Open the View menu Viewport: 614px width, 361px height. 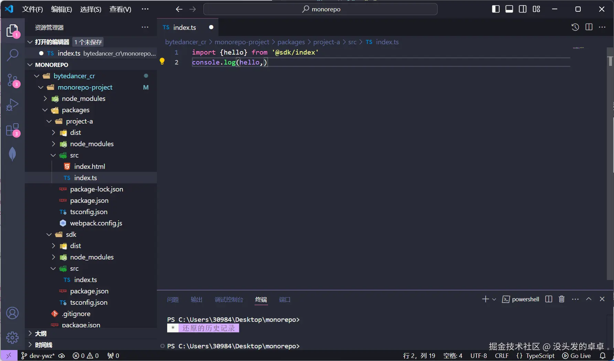(120, 9)
